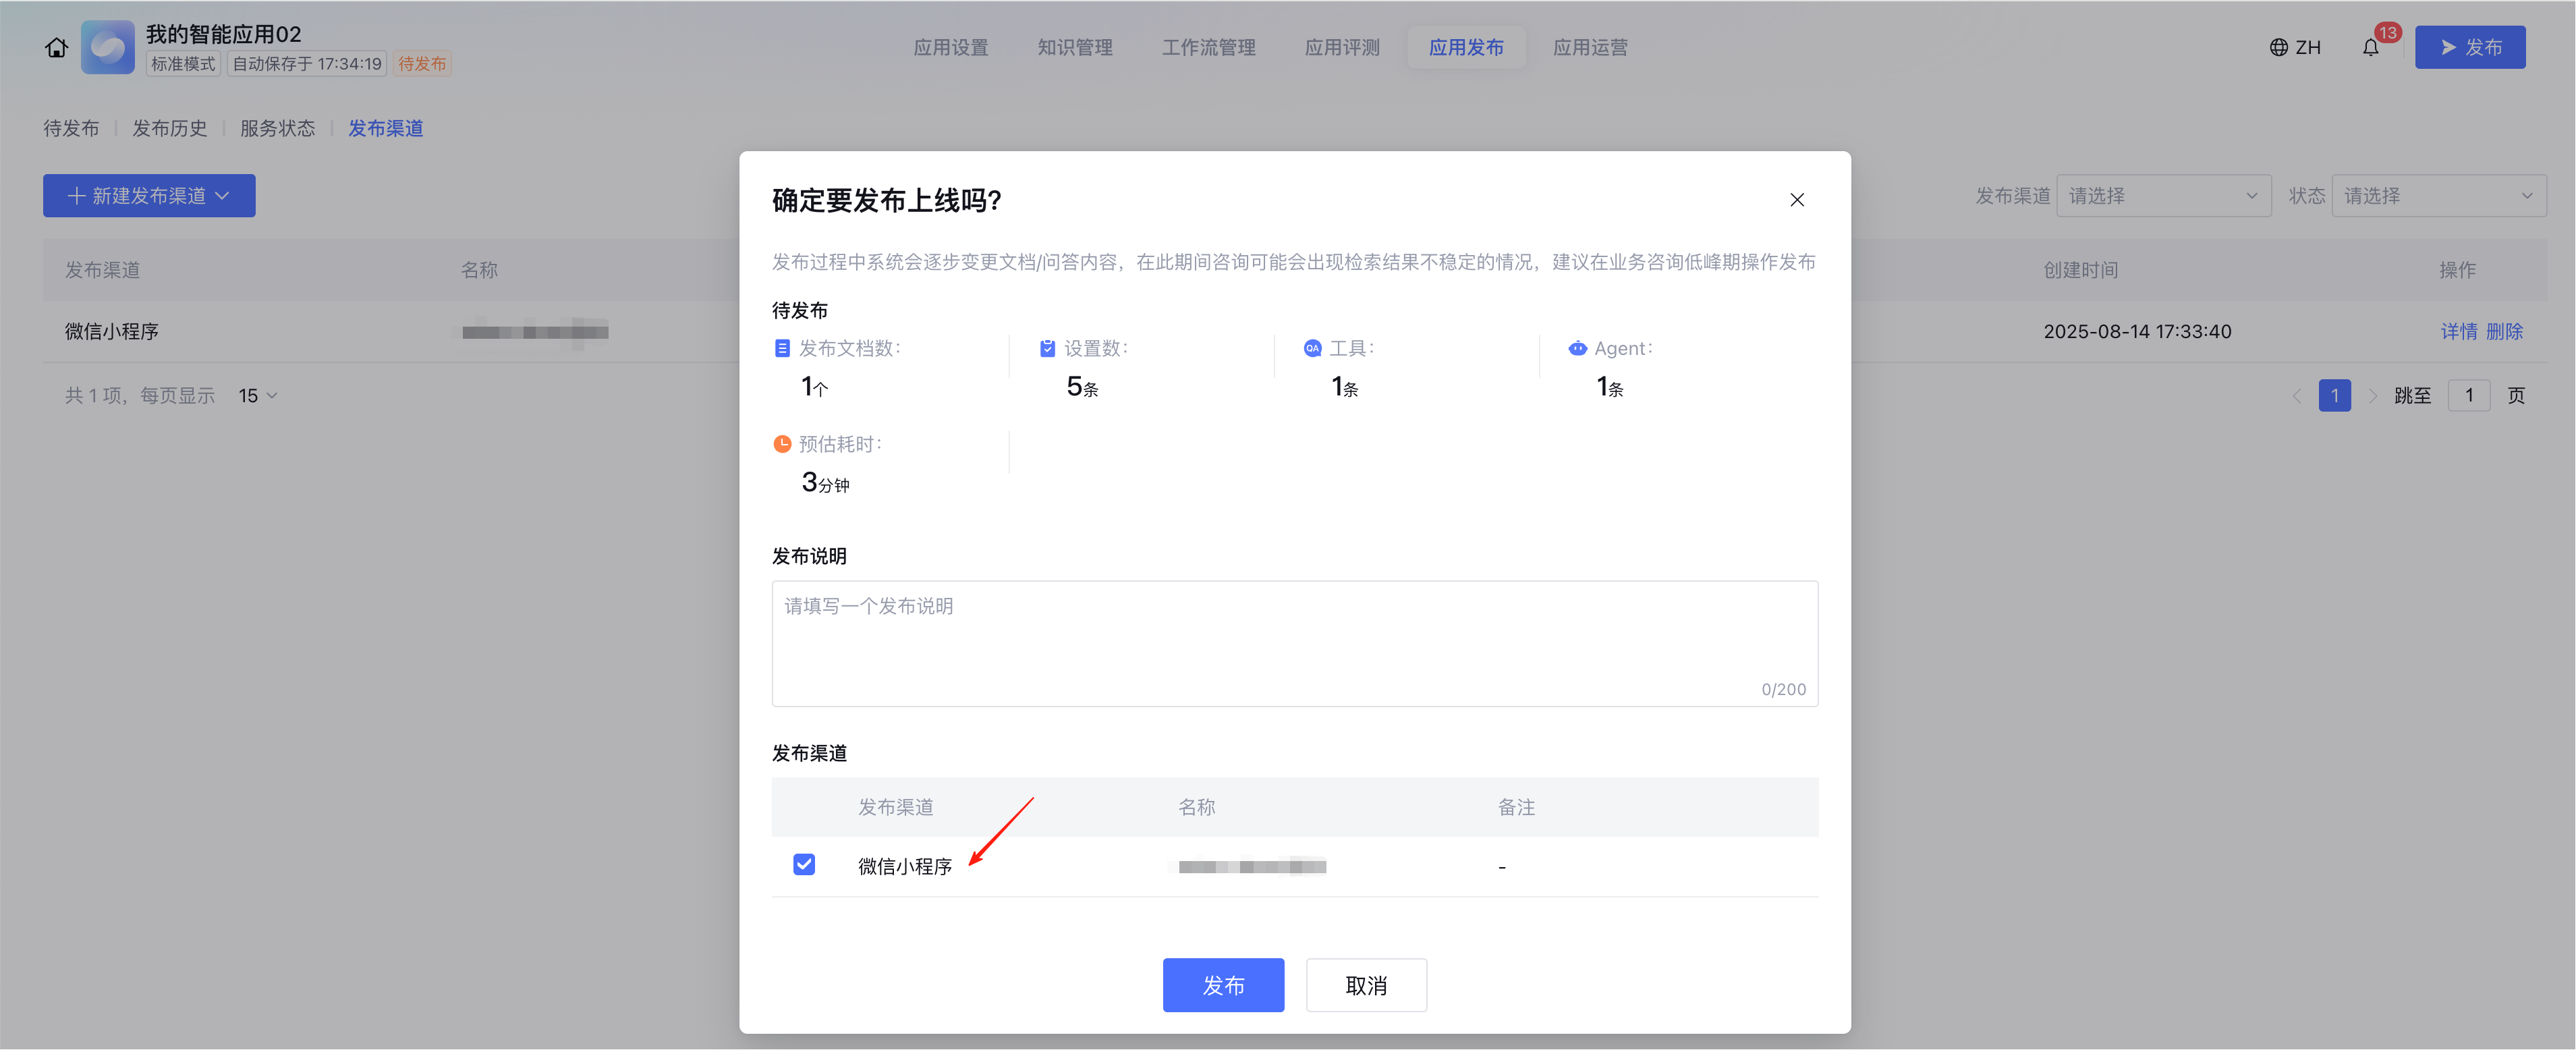The width and height of the screenshot is (2576, 1050).
Task: Click the document count icon
Action: tap(782, 348)
